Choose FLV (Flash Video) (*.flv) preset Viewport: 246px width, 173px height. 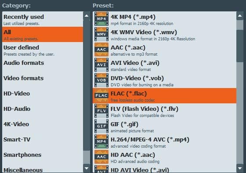click(x=165, y=111)
